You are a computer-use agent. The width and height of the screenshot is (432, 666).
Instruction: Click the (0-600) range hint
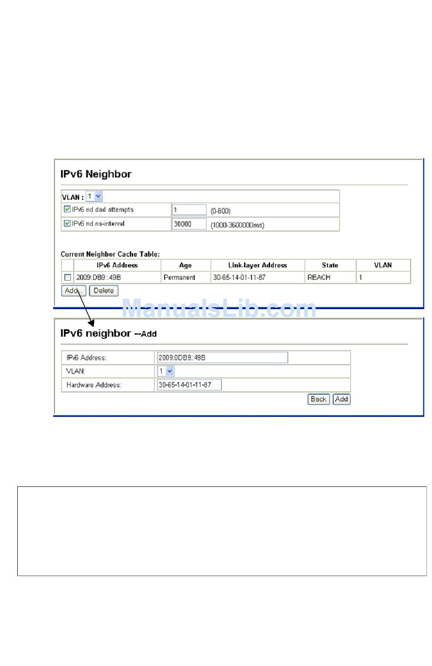(x=221, y=211)
